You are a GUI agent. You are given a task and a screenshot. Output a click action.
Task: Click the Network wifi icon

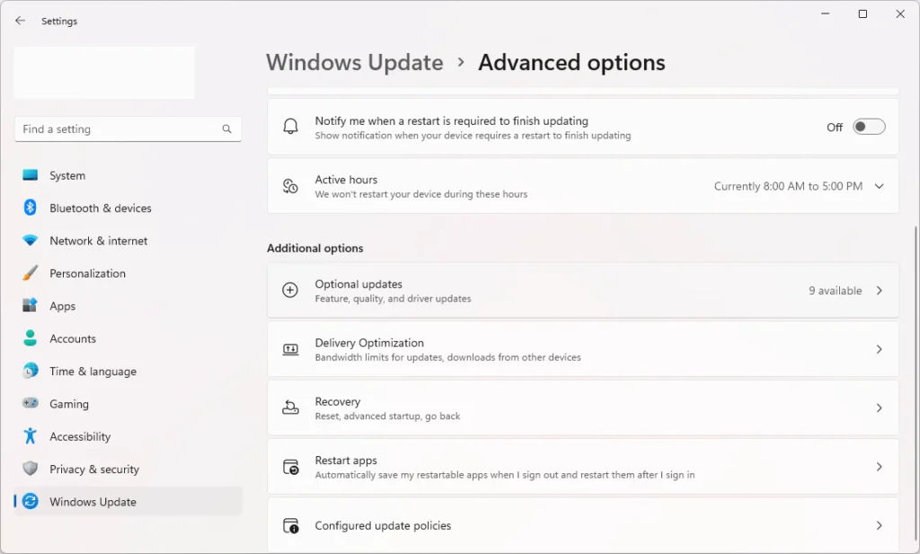[30, 241]
